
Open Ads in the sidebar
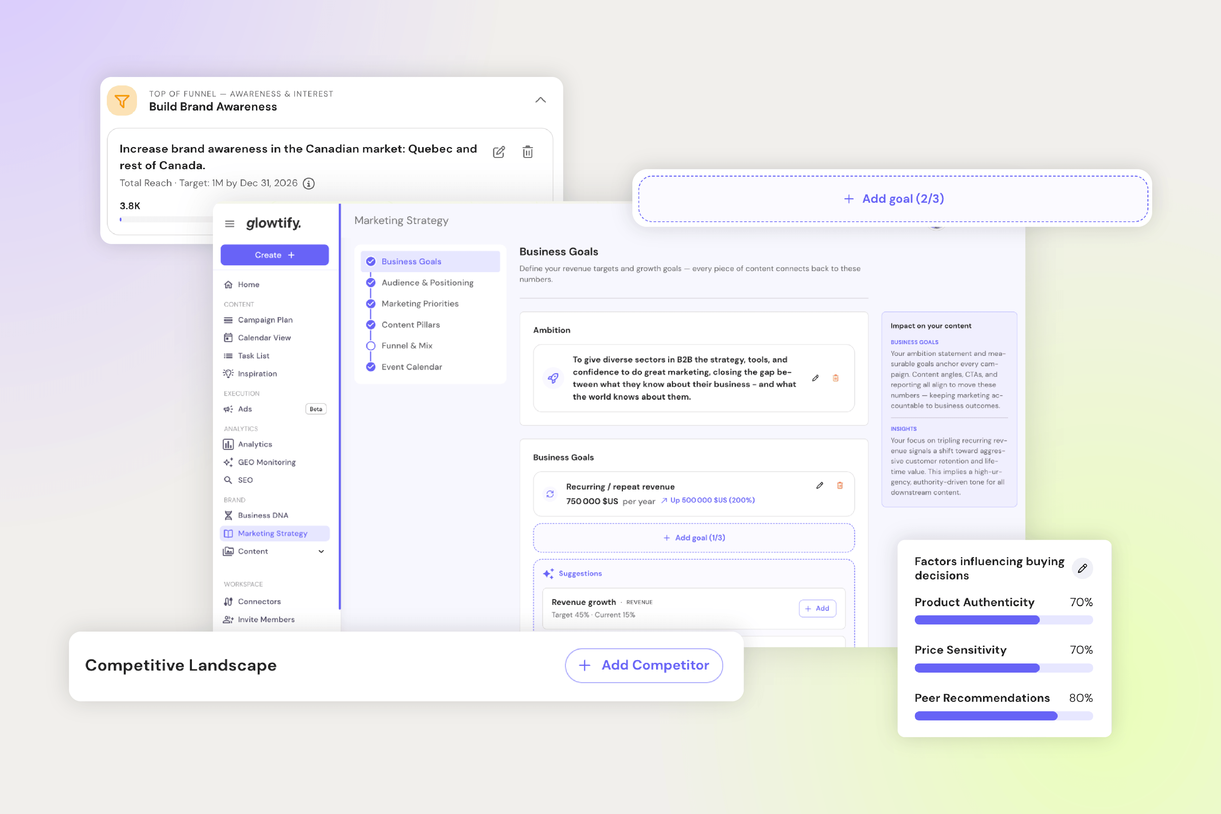(244, 409)
